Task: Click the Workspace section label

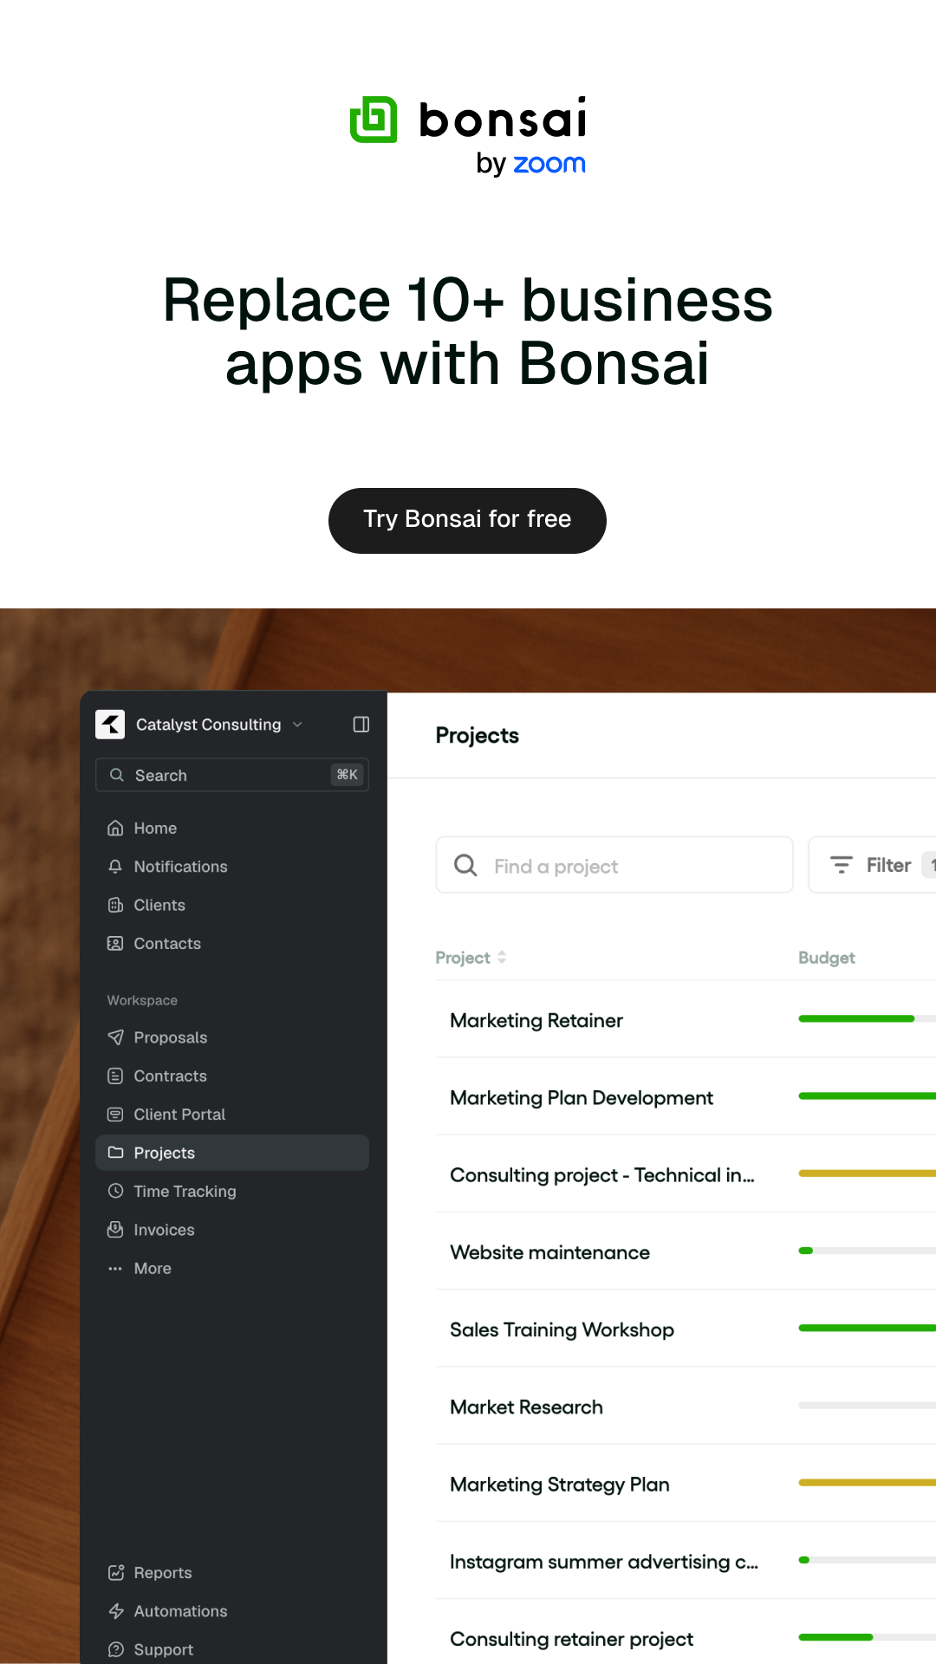Action: pos(142,1000)
